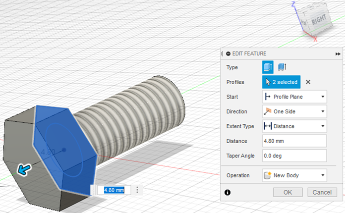
Task: Click the info icon in dialog footer
Action: point(227,192)
